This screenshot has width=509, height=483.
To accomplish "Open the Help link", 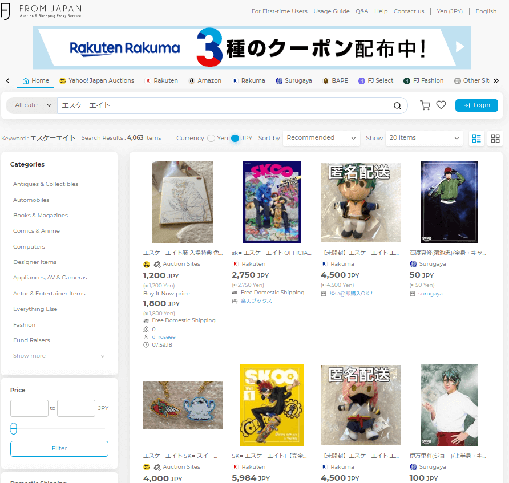I will (381, 11).
